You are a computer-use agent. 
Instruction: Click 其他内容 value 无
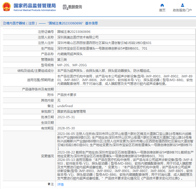click(x=59, y=100)
